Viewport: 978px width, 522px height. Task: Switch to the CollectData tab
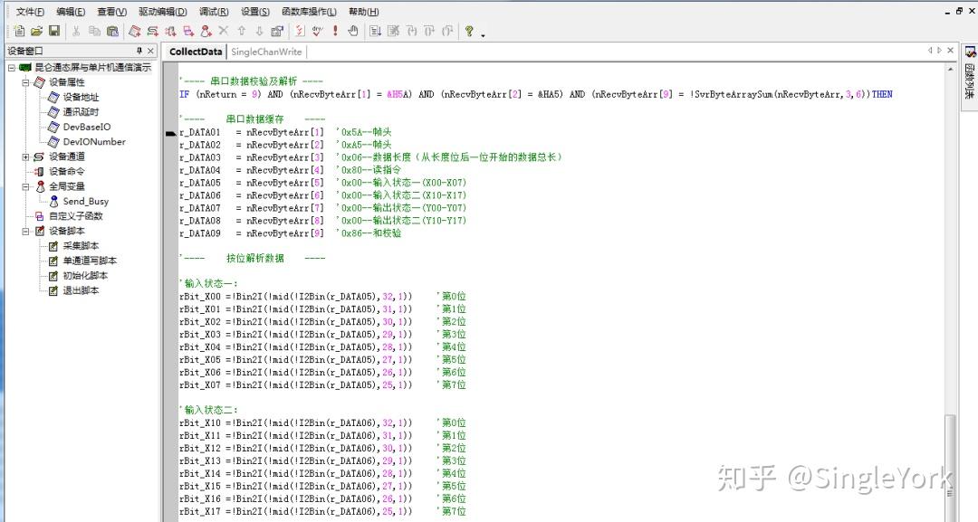[x=196, y=52]
